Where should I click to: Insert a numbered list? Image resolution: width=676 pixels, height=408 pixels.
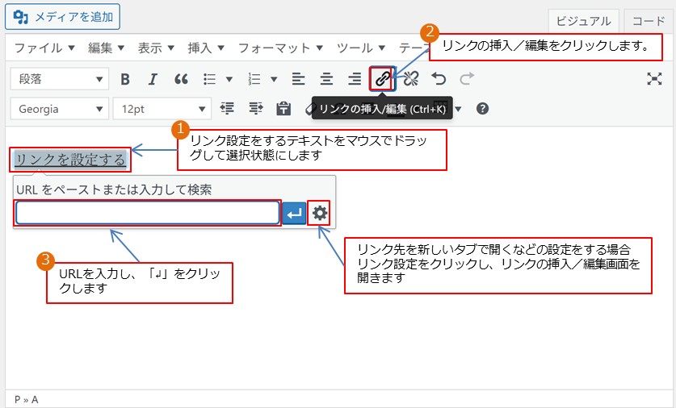(254, 79)
